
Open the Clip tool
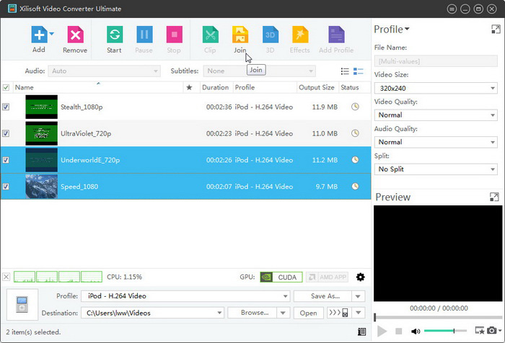(211, 34)
